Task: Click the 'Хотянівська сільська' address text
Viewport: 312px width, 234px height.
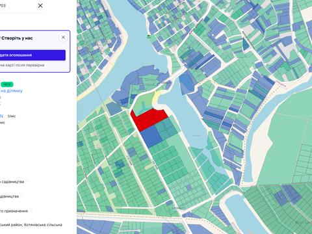Action: pyautogui.click(x=43, y=225)
